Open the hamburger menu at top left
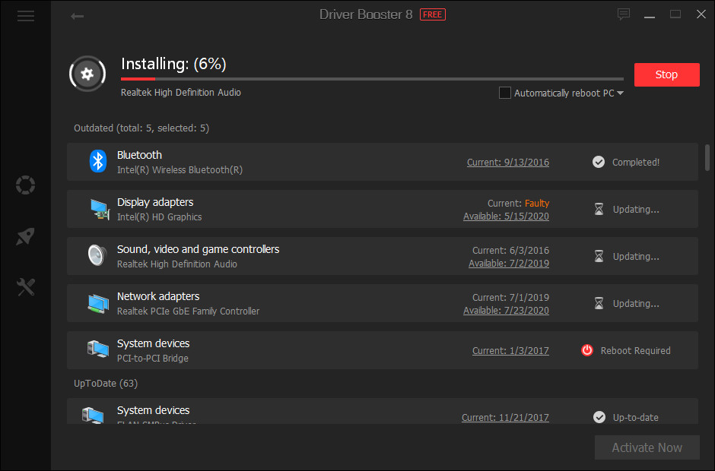The image size is (715, 471). tap(25, 15)
